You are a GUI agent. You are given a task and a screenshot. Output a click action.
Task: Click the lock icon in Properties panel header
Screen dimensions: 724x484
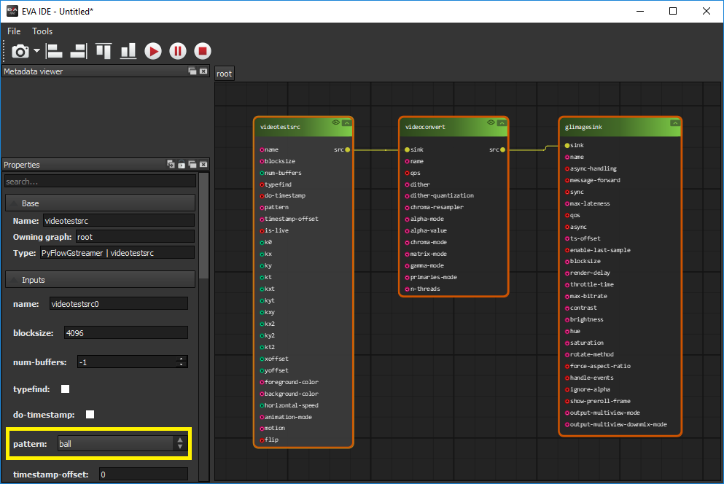[x=182, y=165]
